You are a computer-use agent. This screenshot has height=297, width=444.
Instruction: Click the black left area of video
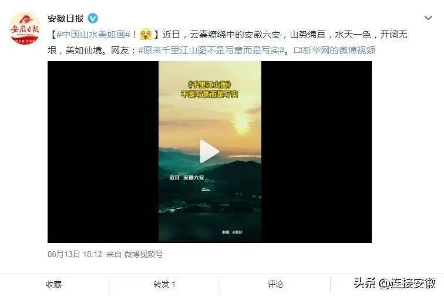103,152
